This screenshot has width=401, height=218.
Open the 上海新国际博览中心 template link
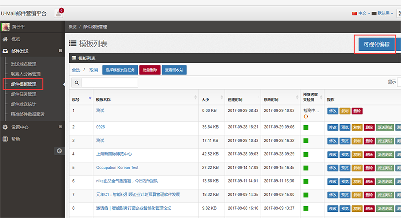coord(114,154)
